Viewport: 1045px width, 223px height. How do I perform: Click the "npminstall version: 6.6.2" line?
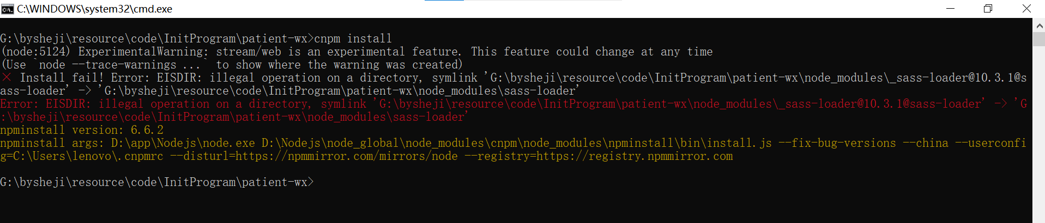click(82, 130)
